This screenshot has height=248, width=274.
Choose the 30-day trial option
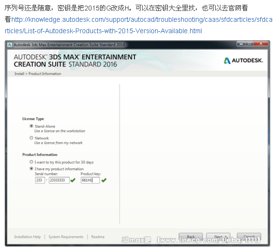click(31, 162)
